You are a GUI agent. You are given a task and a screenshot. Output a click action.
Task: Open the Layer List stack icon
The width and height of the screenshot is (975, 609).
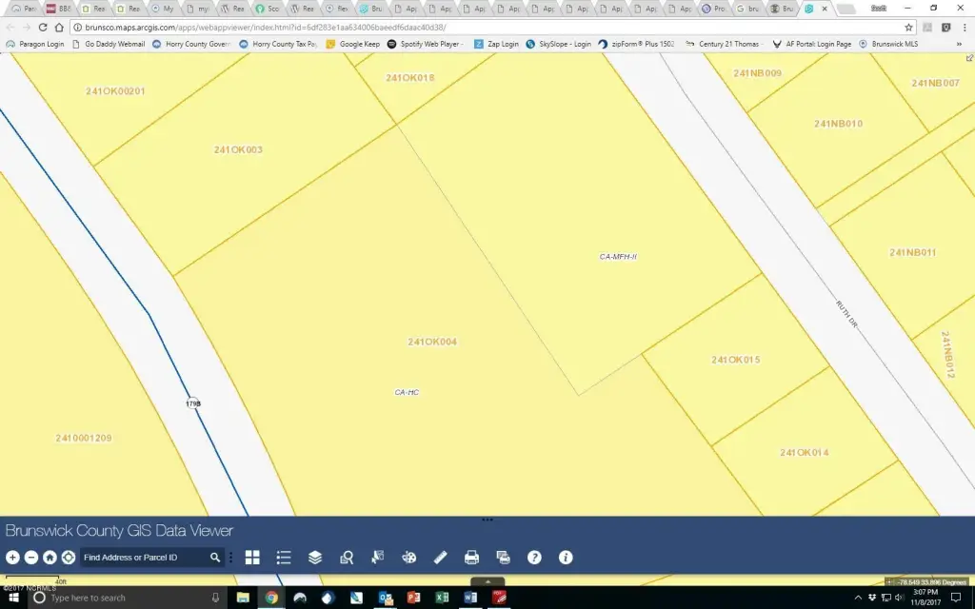pos(315,558)
